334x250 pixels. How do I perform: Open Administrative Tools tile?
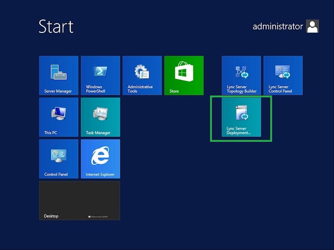coord(142,75)
